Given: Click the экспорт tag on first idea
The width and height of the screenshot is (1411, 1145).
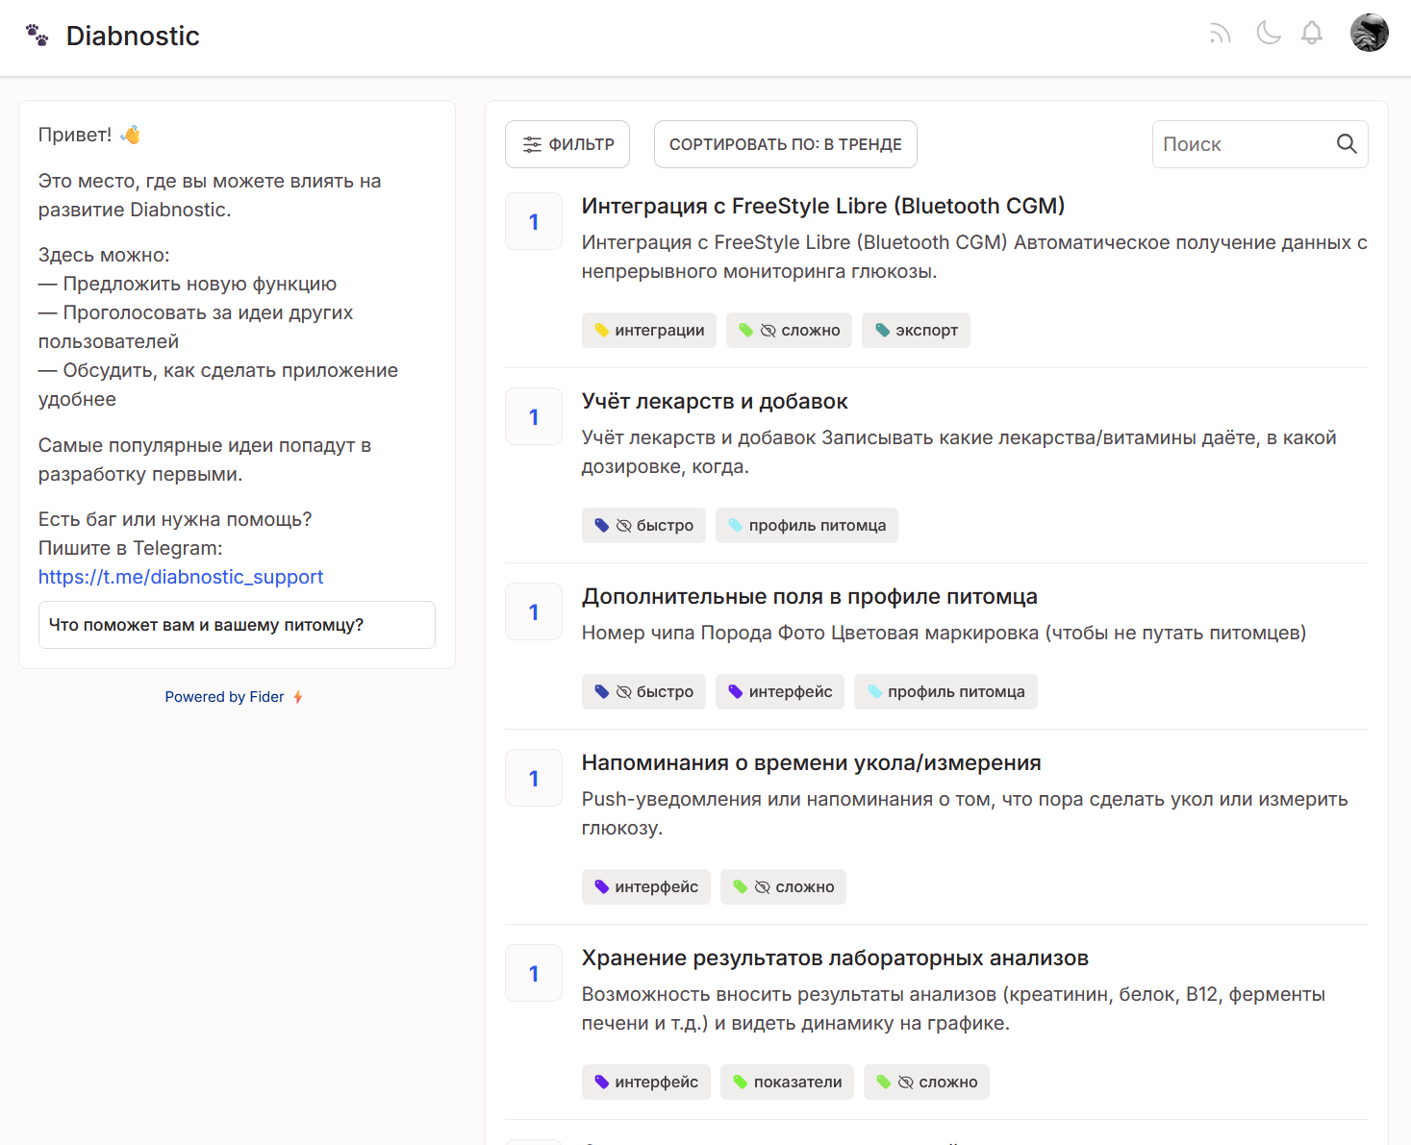Looking at the screenshot, I should [x=916, y=331].
